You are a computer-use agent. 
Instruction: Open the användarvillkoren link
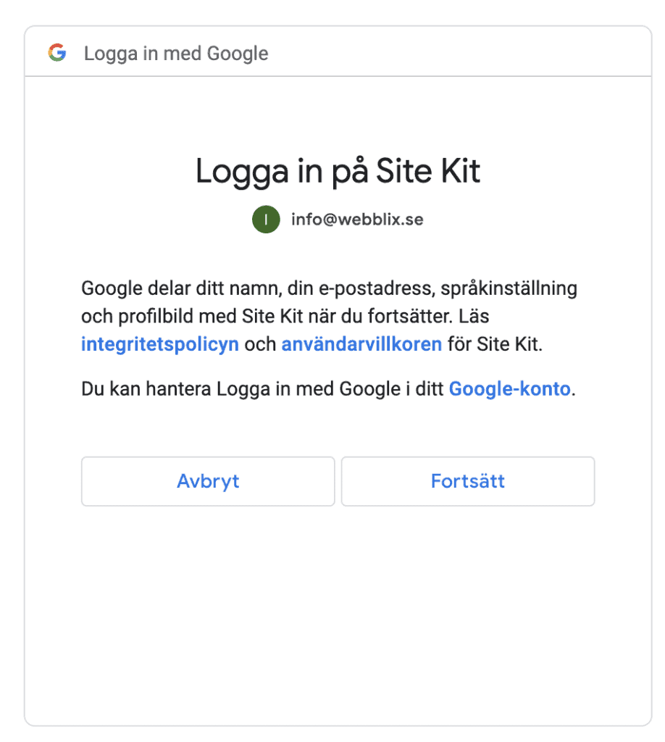click(361, 344)
